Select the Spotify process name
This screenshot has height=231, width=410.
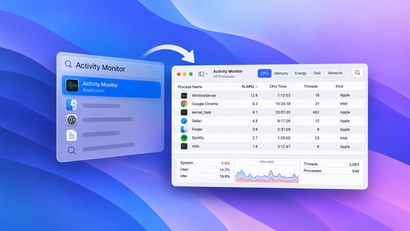(198, 138)
